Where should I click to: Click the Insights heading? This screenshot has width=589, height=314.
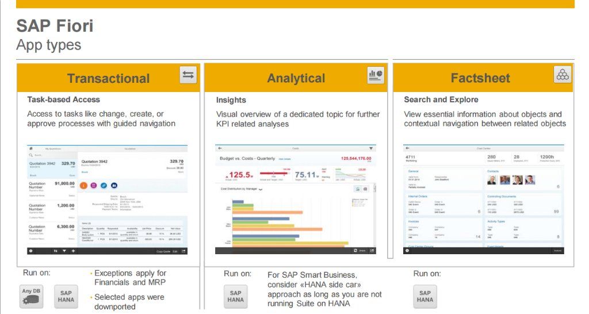[231, 100]
